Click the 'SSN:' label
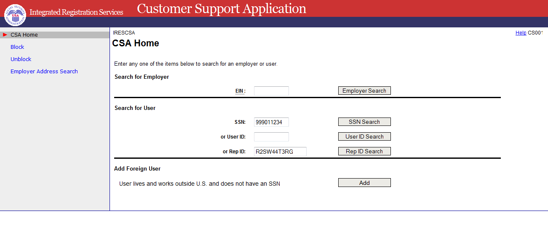Viewport: 548px width, 251px height. 240,122
